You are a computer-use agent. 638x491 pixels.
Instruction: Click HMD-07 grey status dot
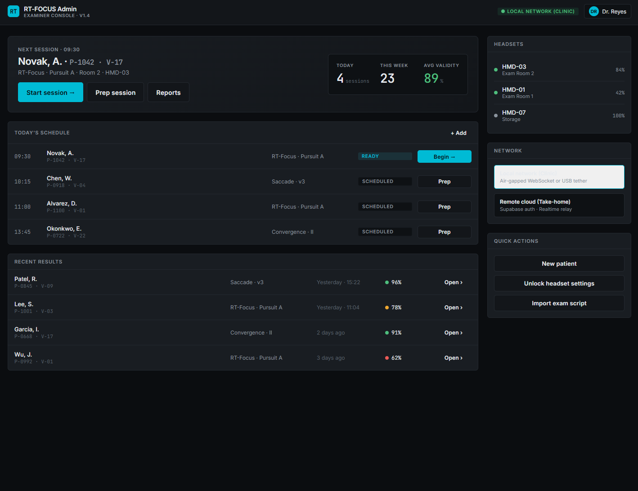click(x=496, y=116)
